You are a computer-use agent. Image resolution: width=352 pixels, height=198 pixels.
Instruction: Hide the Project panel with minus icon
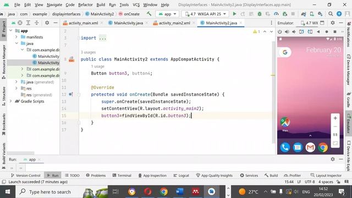55,23
